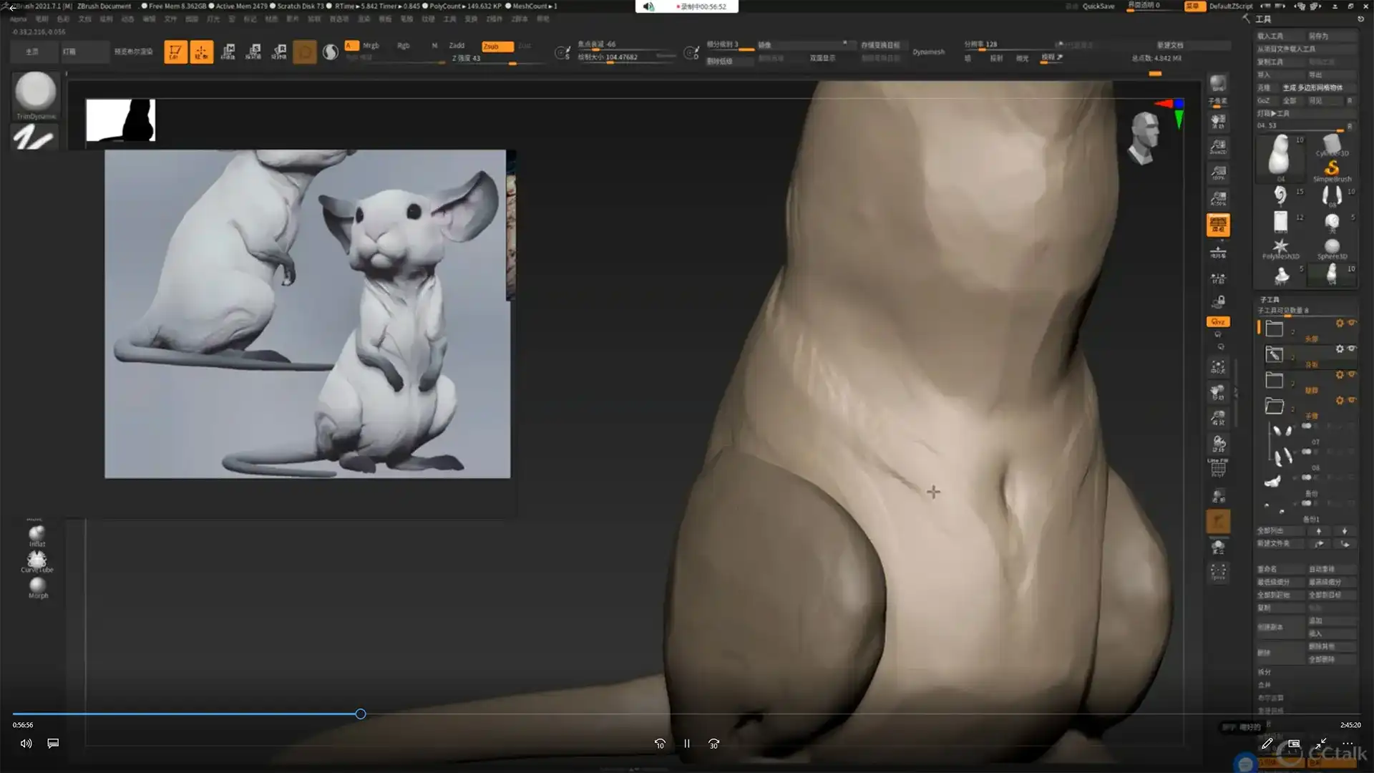Click the Move transform icon
1374x773 pixels.
[228, 52]
